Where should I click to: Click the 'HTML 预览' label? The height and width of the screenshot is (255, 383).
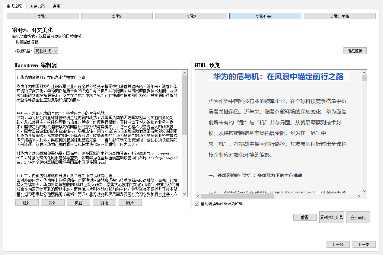[207, 65]
